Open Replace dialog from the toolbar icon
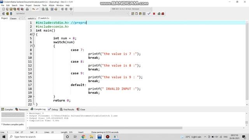This screenshot has height=140, width=249. [47, 9]
